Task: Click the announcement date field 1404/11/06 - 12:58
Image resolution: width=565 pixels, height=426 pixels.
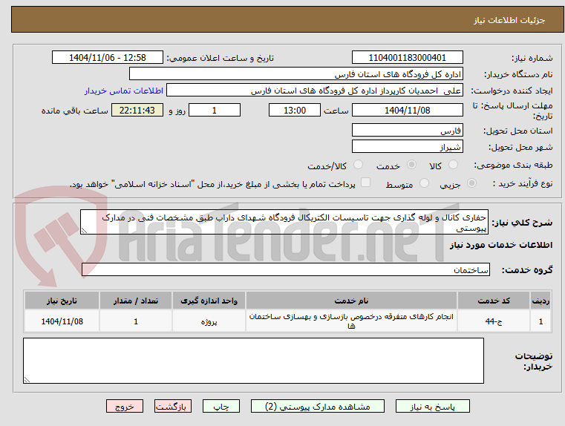Action: 108,58
